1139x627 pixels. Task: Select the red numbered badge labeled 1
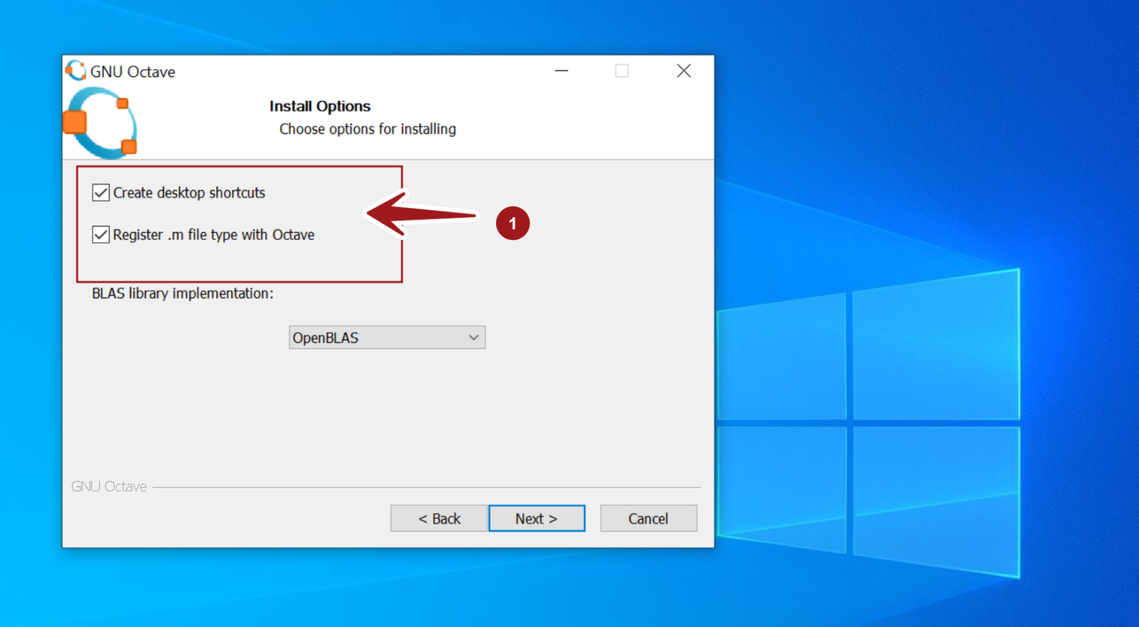click(512, 224)
